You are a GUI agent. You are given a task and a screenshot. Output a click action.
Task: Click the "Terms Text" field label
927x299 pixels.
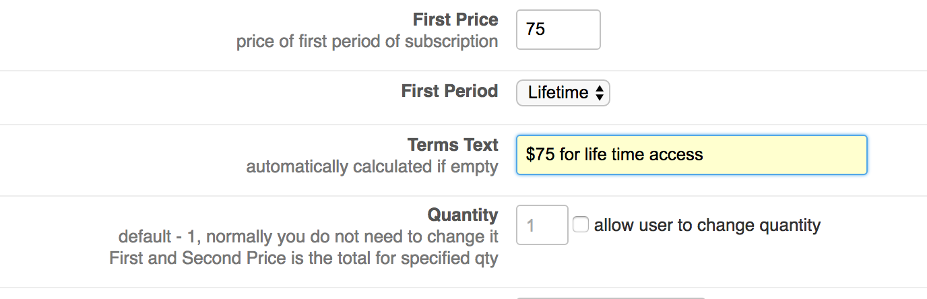[x=453, y=145]
